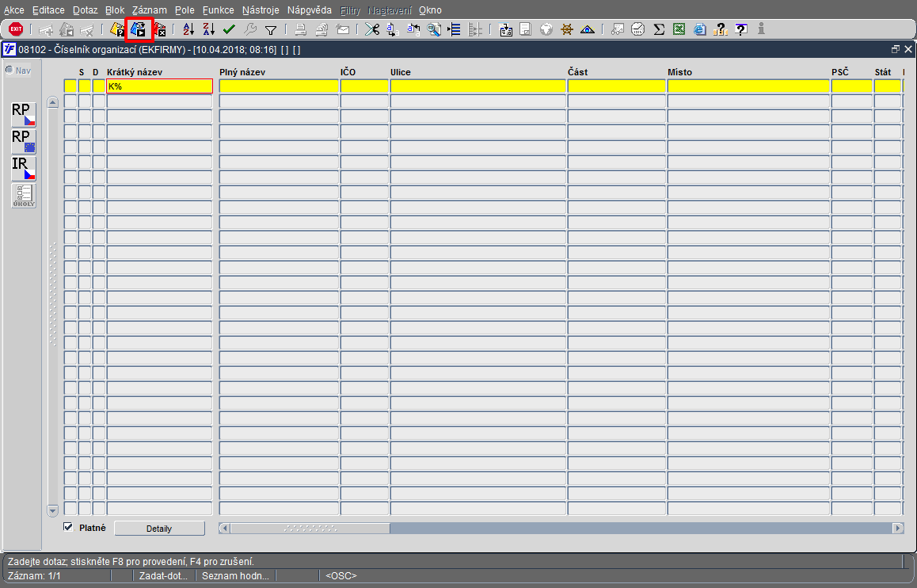
Task: Select the Nav radio button
Action: tap(10, 71)
